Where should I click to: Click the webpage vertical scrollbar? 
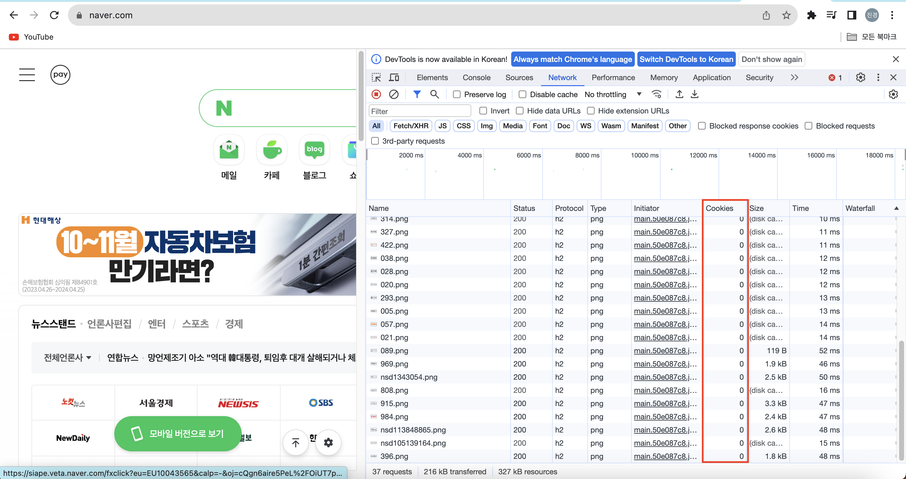point(361,95)
